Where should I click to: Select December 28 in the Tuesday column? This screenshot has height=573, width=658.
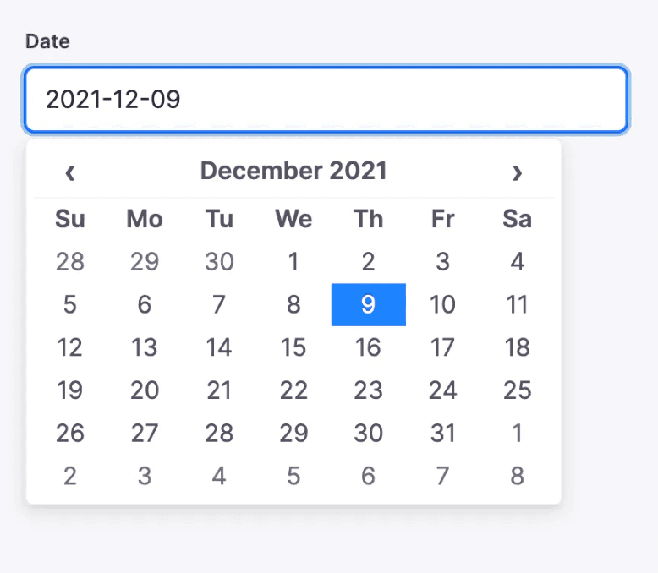[219, 433]
